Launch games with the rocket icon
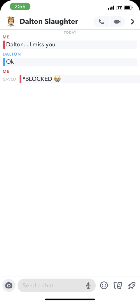 [132, 286]
